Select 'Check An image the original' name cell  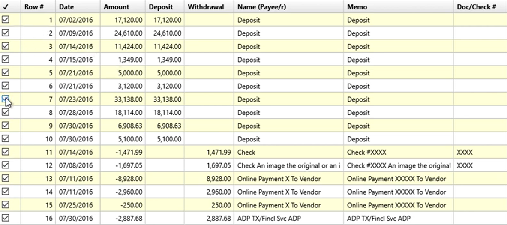point(289,165)
